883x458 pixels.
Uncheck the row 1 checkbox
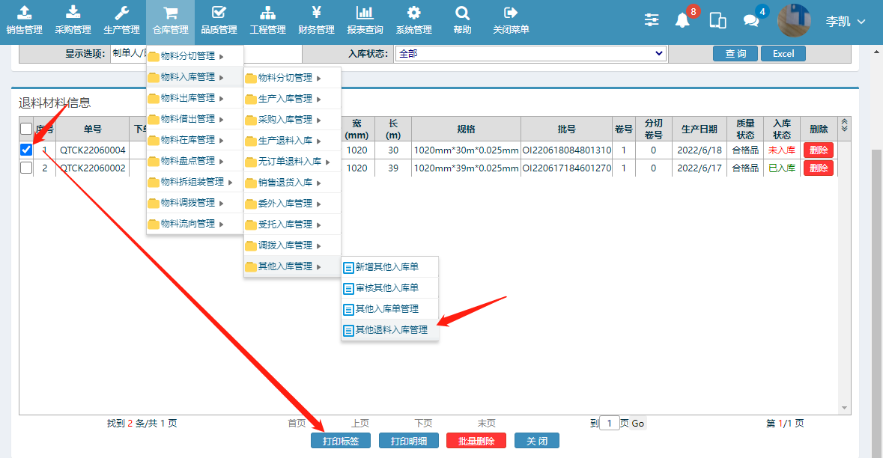pyautogui.click(x=26, y=150)
